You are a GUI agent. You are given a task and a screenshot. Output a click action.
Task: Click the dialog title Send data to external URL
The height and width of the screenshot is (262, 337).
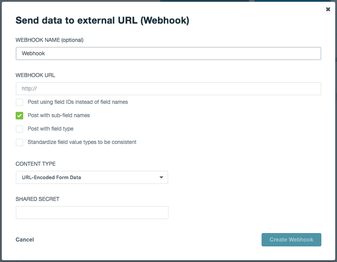(102, 20)
